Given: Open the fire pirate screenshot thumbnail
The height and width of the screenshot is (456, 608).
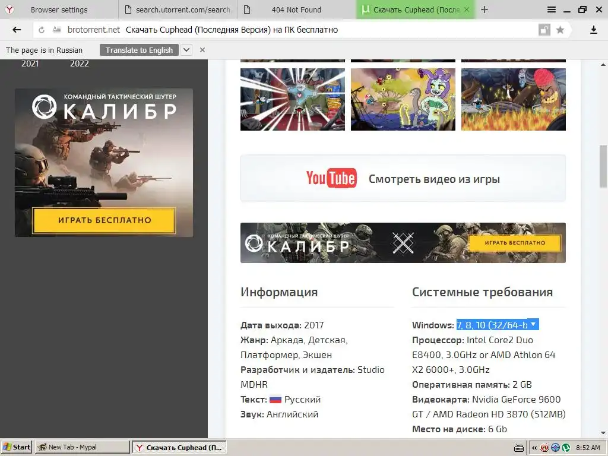Looking at the screenshot, I should [514, 99].
